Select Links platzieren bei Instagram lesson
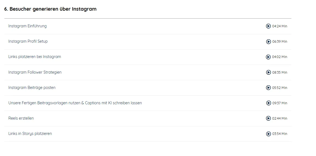Image resolution: width=316 pixels, height=156 pixels. (x=34, y=57)
